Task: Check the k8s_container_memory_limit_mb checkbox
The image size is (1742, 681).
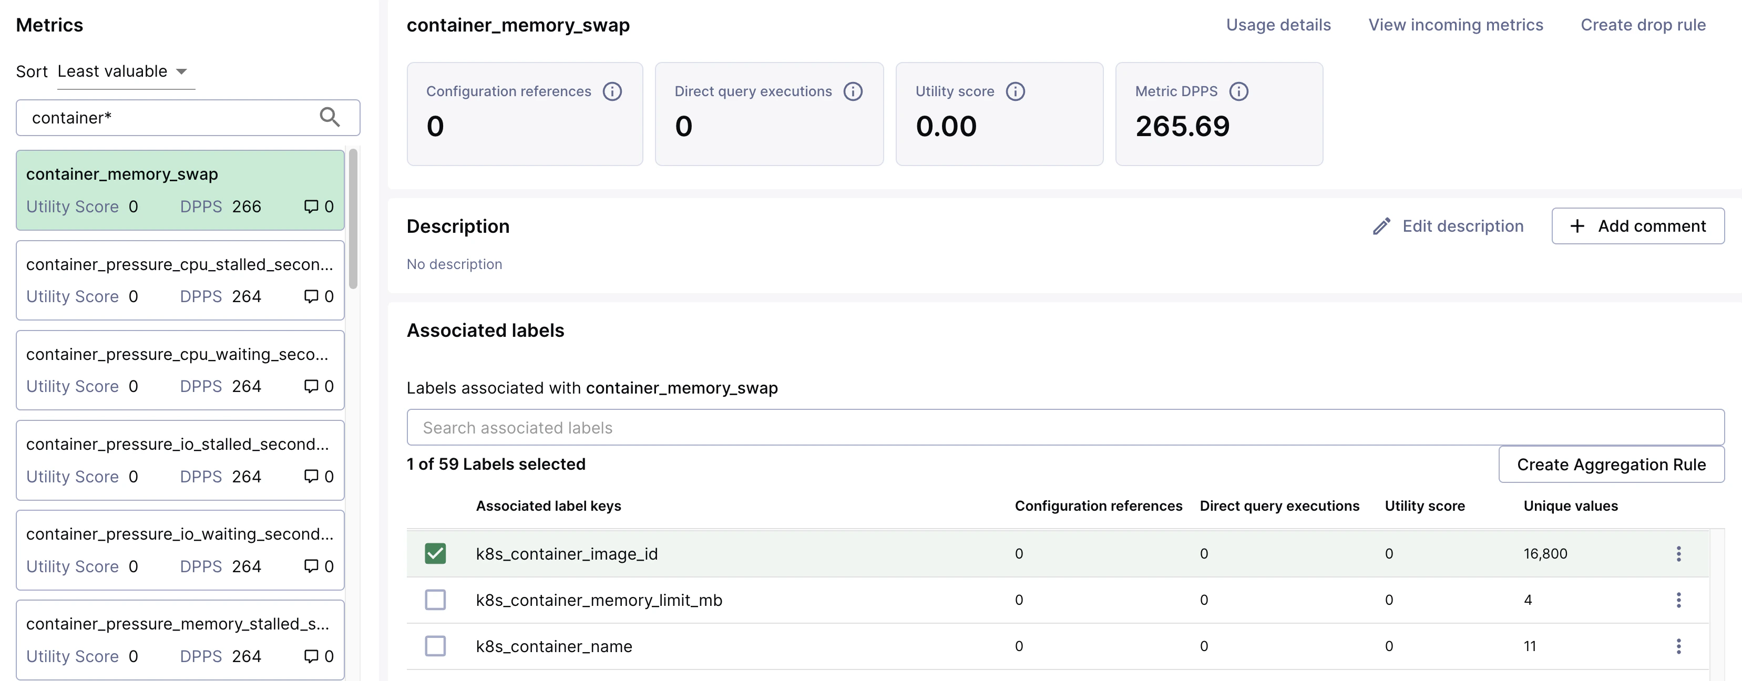Action: pos(435,600)
